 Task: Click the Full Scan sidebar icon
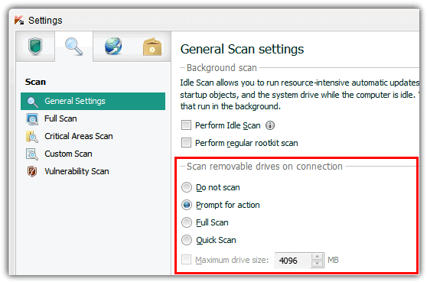click(32, 119)
